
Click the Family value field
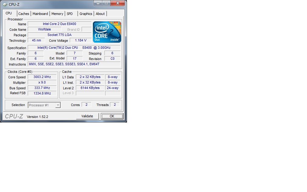click(36, 53)
